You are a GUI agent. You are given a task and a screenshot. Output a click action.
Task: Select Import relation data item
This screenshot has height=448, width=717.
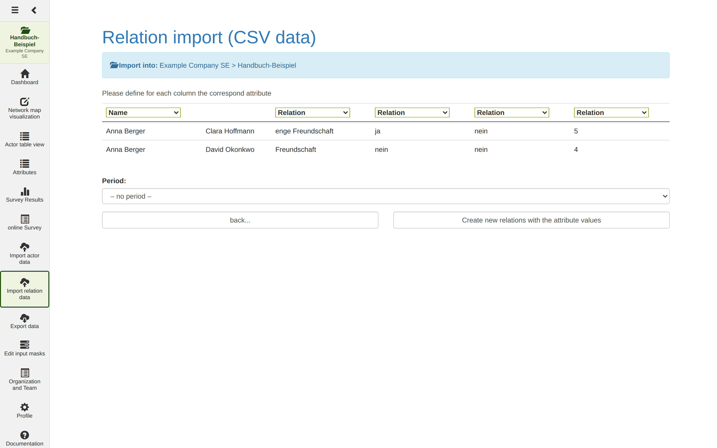25,289
